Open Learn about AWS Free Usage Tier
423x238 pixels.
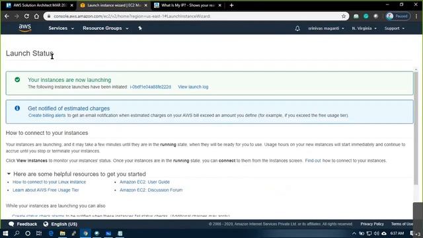coord(46,190)
